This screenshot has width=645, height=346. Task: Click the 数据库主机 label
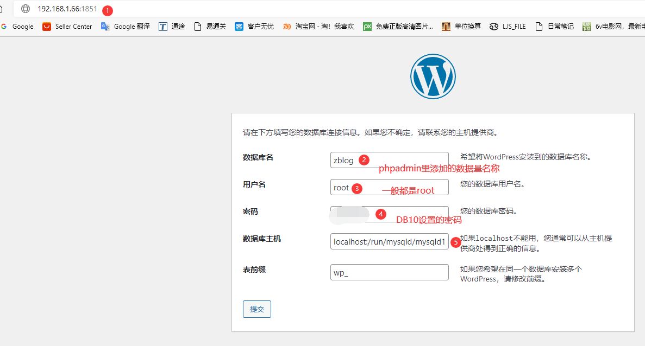(261, 239)
